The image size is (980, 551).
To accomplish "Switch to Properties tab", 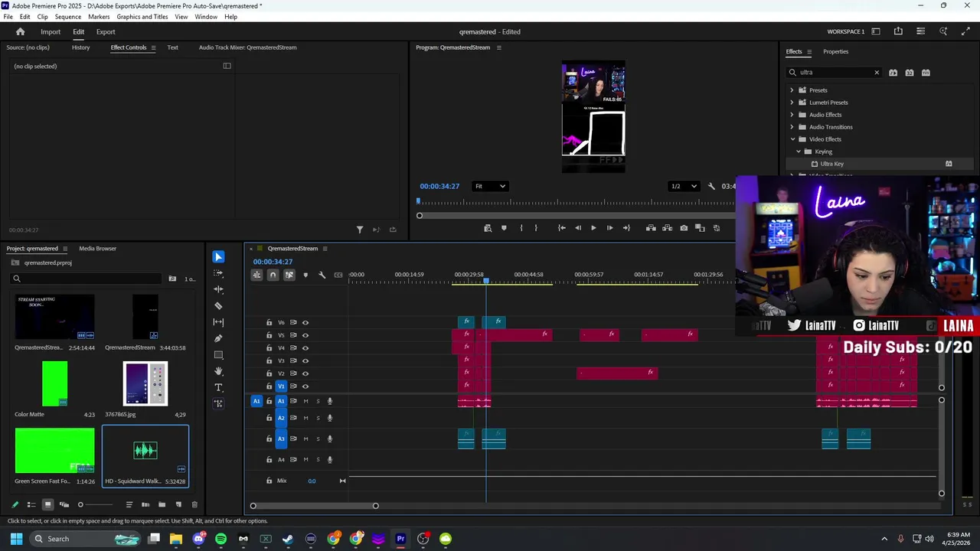I will pyautogui.click(x=835, y=51).
